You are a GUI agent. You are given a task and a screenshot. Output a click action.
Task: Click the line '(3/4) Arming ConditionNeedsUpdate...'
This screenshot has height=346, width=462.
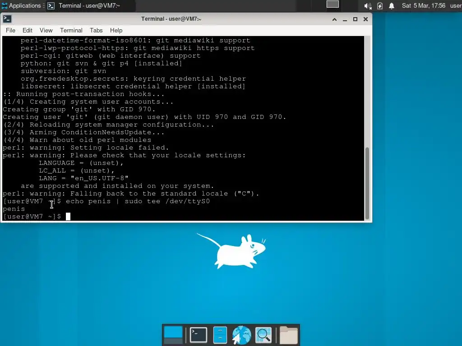coord(83,132)
